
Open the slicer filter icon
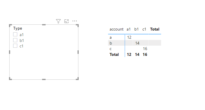pos(58,21)
